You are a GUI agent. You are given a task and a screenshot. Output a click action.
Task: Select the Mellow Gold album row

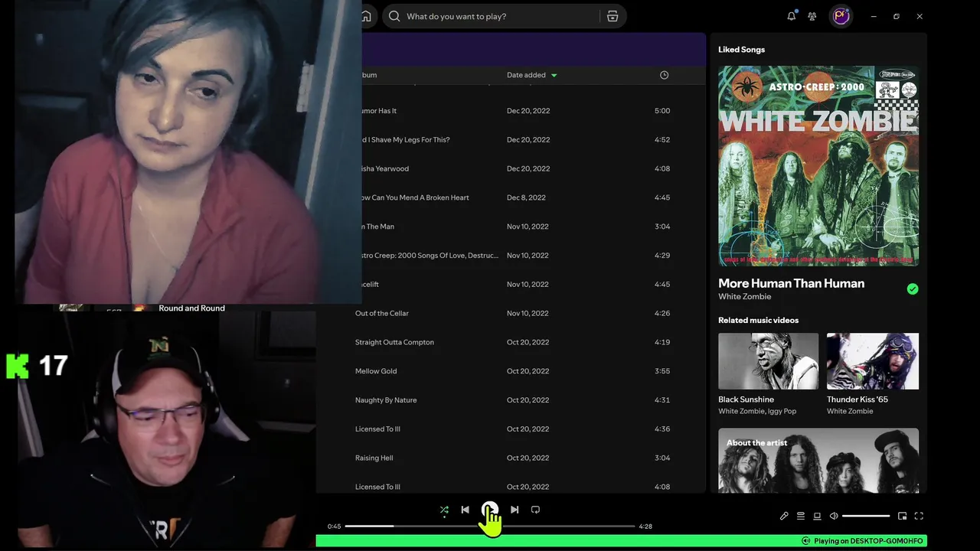coord(511,371)
